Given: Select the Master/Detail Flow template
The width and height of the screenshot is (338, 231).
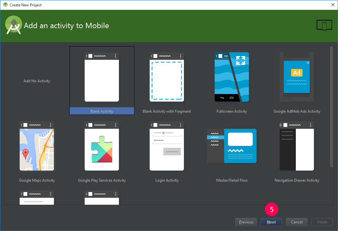Looking at the screenshot, I should [x=231, y=146].
